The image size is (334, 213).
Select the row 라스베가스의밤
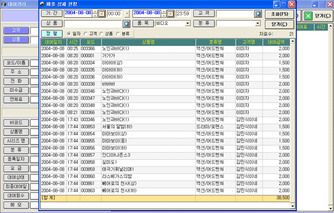pyautogui.click(x=165, y=176)
